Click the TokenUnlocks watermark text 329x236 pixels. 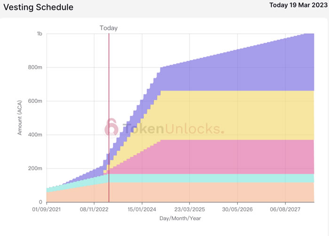[x=173, y=127]
